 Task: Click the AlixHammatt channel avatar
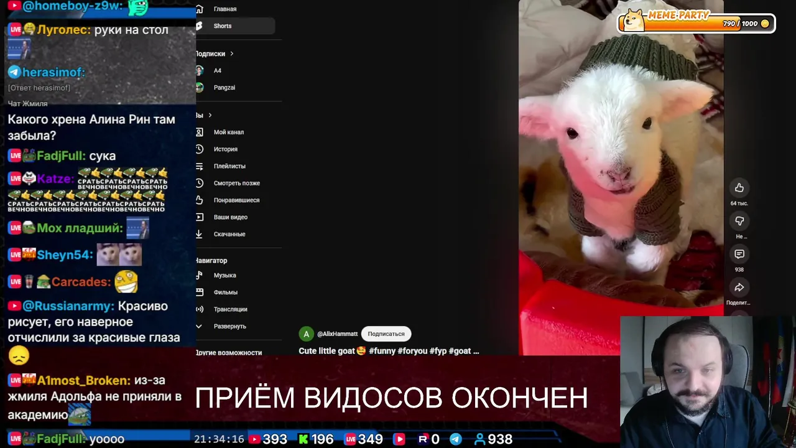(x=306, y=334)
